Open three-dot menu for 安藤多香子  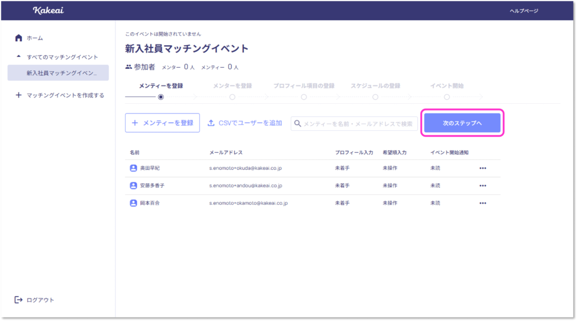[x=483, y=186]
